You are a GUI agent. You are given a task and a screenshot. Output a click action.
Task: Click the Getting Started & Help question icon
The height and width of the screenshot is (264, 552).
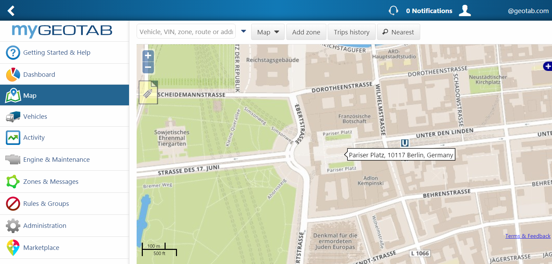coord(13,53)
